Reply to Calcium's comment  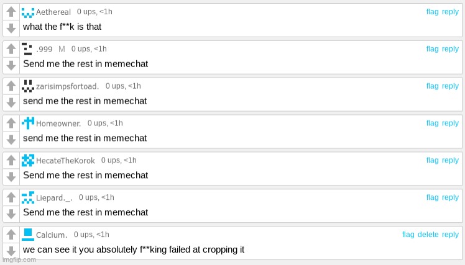click(x=450, y=235)
